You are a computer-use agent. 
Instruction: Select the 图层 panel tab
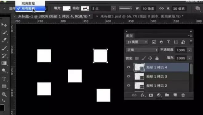pos(129,36)
